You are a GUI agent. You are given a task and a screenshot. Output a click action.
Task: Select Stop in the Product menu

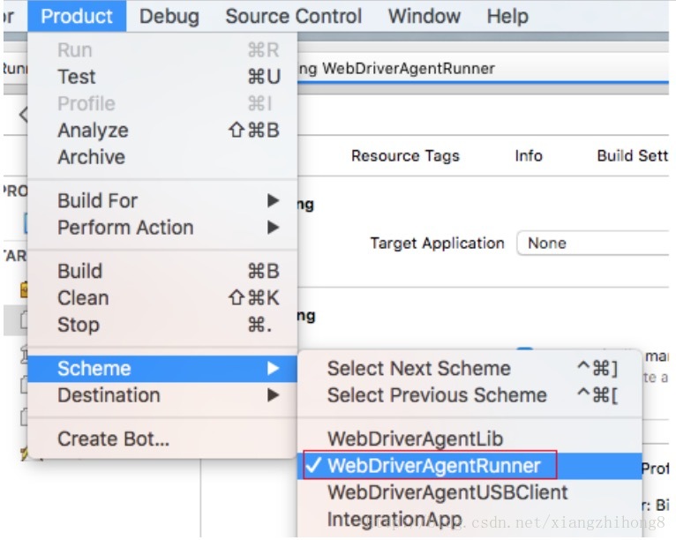(78, 325)
